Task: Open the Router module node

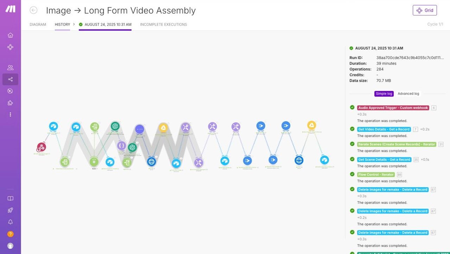Action: [94, 162]
